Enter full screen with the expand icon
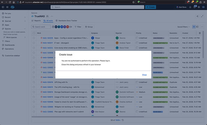Image resolution: width=207 pixels, height=125 pixels. coord(202,16)
